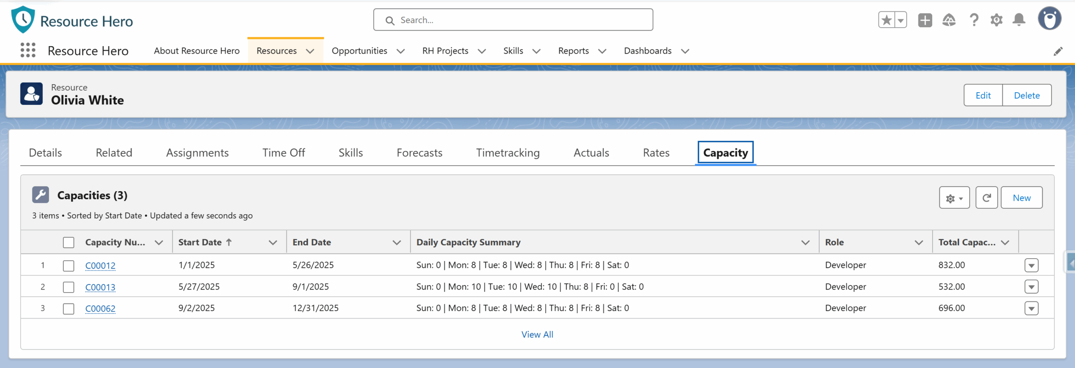Switch to the Forecasts tab

(x=420, y=153)
